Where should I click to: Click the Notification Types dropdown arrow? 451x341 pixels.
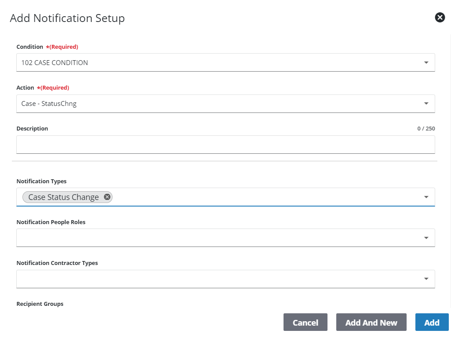(426, 197)
